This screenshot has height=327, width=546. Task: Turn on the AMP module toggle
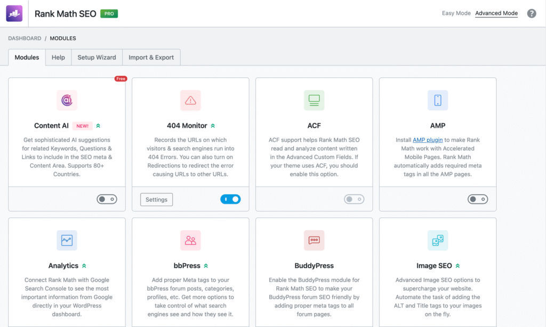[x=478, y=199]
